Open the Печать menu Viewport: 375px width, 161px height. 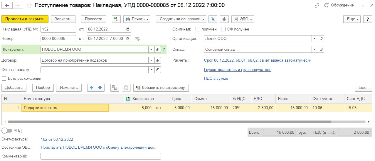click(x=137, y=19)
